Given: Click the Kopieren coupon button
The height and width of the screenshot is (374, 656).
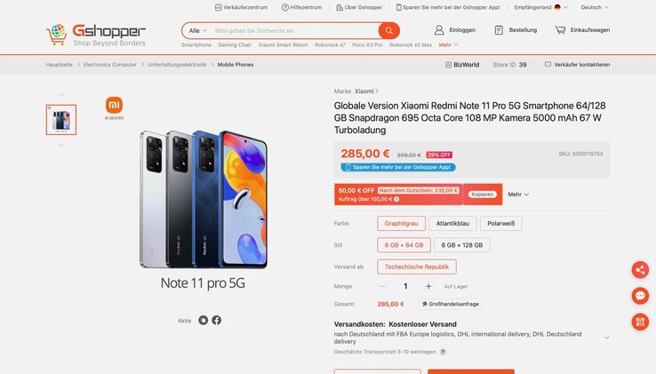Looking at the screenshot, I should 482,194.
